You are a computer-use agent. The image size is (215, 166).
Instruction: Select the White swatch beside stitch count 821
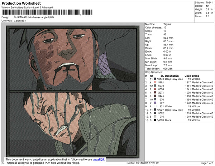[155, 106]
